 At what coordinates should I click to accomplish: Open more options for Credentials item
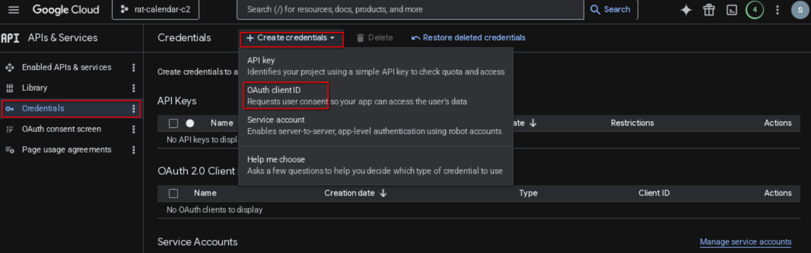point(134,109)
